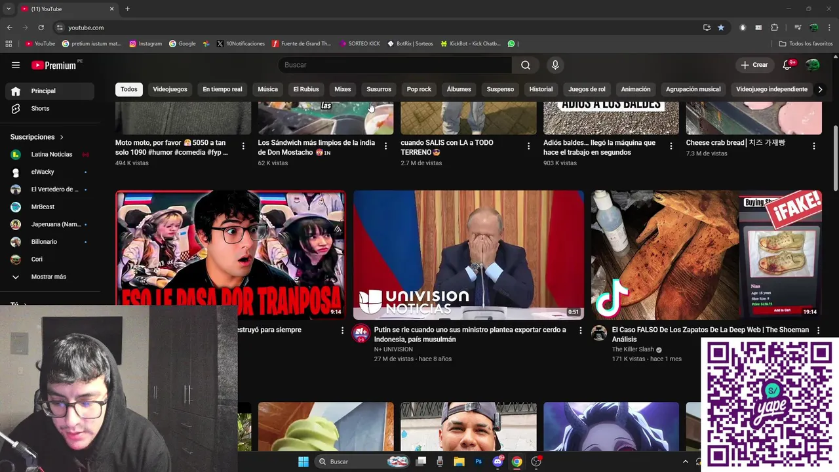Open the Chrome apps grid icon
Image resolution: width=839 pixels, height=472 pixels.
pos(9,44)
